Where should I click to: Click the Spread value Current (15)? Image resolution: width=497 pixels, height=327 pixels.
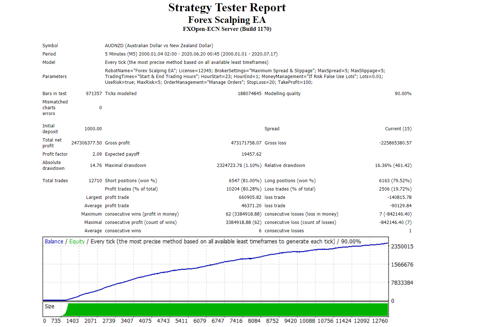pyautogui.click(x=398, y=129)
